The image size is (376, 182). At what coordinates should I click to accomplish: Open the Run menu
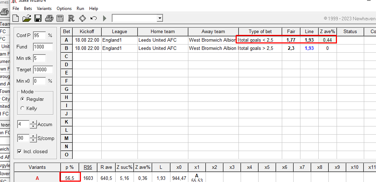[80, 9]
